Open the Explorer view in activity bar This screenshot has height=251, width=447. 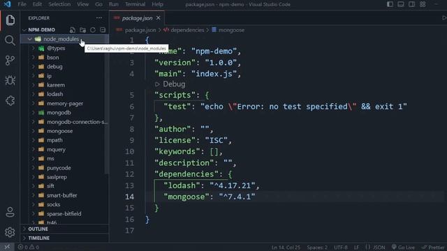point(10,20)
